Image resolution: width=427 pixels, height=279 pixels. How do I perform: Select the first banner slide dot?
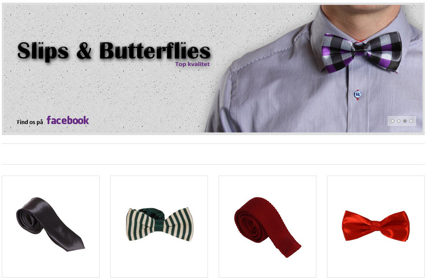393,121
